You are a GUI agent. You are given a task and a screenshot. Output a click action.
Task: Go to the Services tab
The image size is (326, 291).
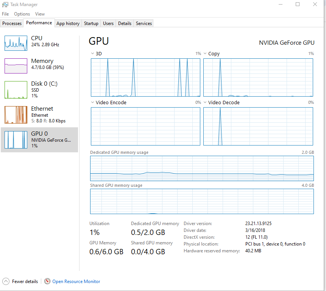(144, 23)
